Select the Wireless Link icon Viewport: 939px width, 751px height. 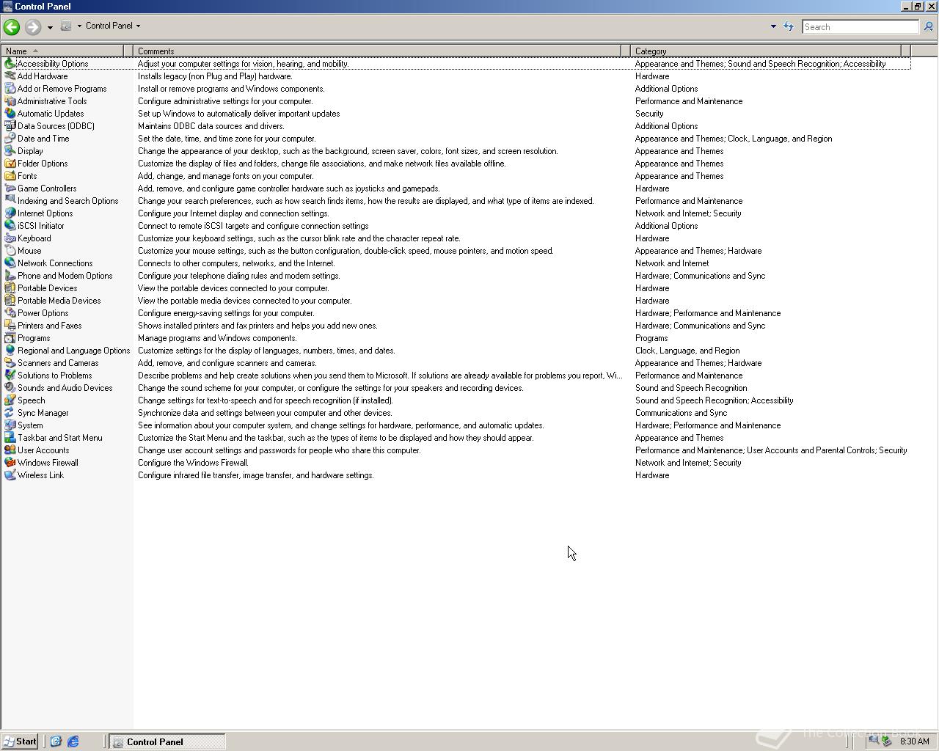coord(10,475)
